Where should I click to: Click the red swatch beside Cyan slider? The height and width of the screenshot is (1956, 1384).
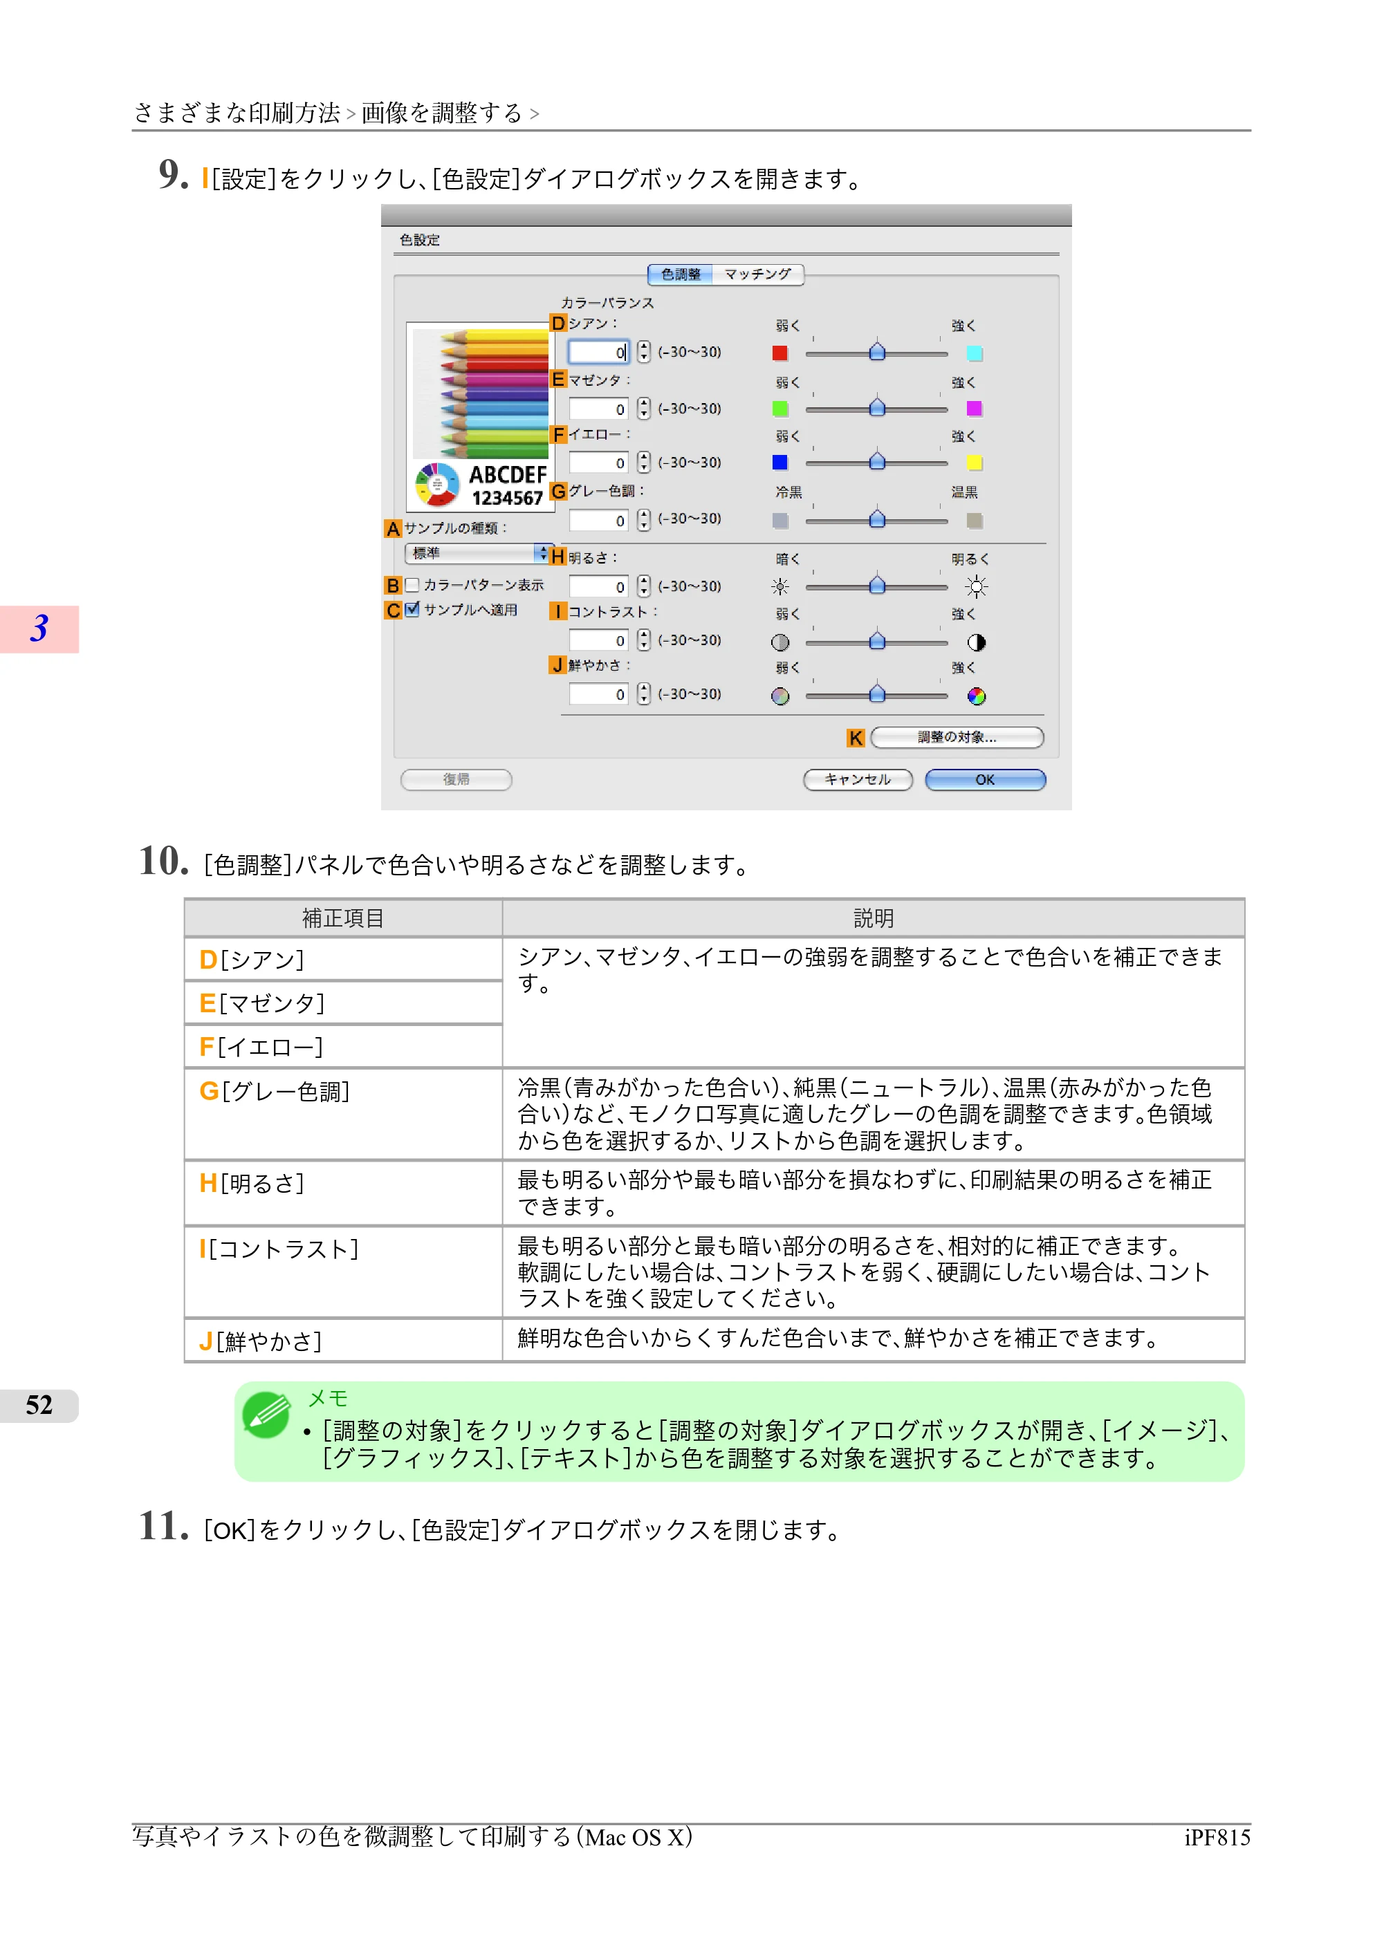pos(779,353)
